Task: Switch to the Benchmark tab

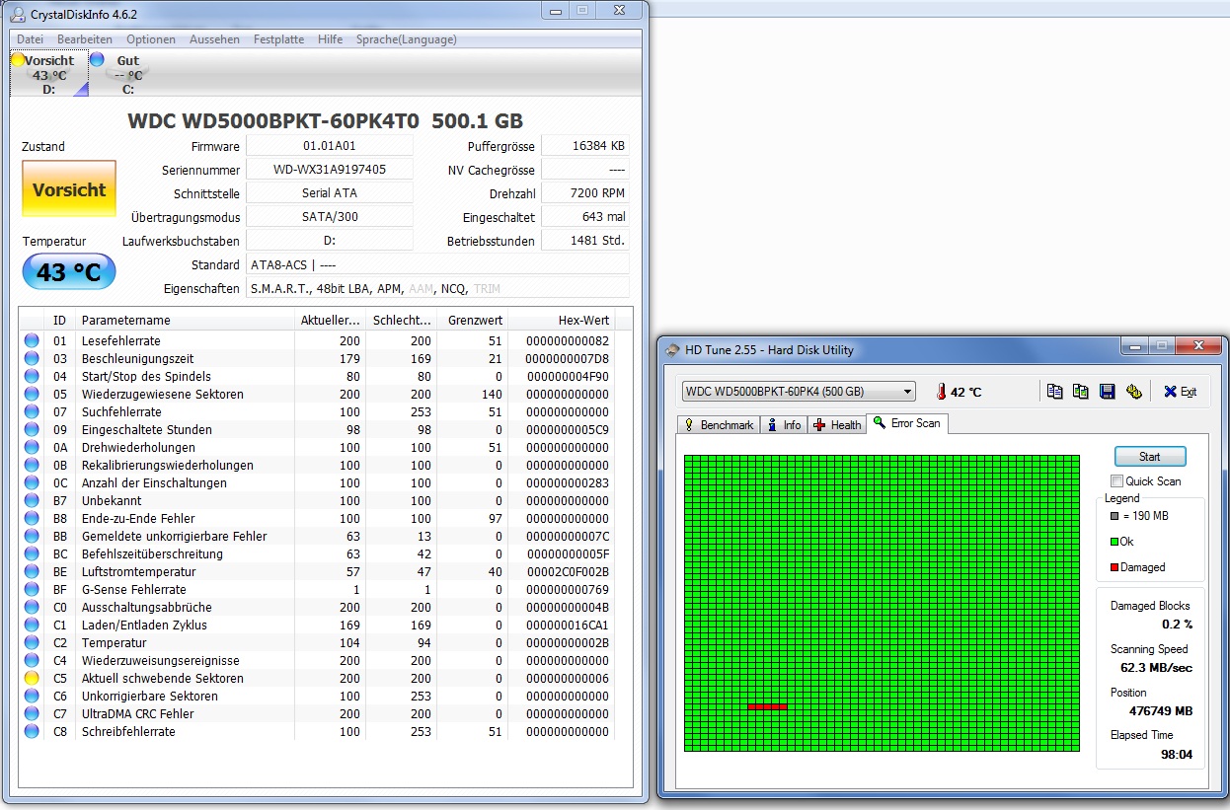Action: tap(718, 424)
